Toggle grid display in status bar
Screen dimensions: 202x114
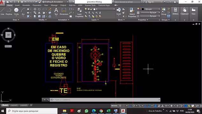pyautogui.click(x=120, y=106)
